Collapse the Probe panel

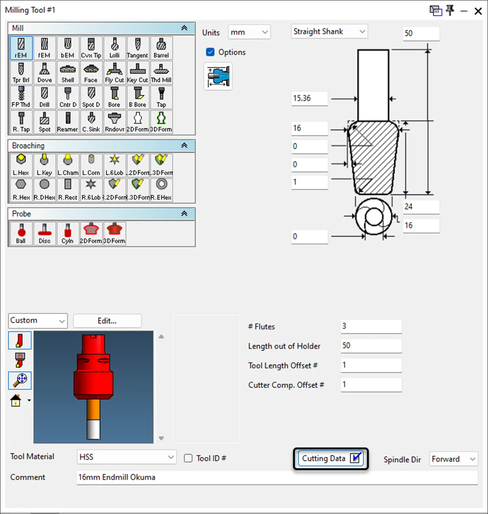point(184,213)
